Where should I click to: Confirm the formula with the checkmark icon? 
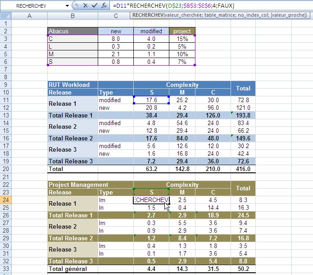(x=95, y=5)
